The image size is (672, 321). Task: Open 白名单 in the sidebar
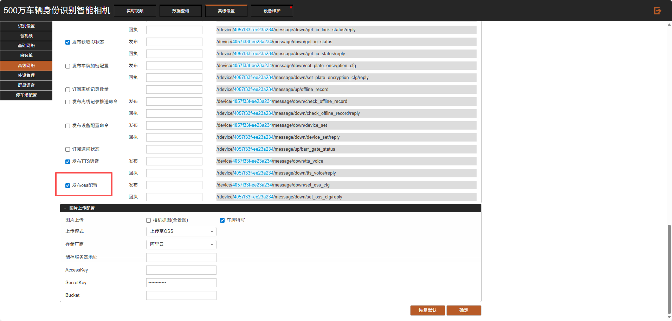pos(26,55)
